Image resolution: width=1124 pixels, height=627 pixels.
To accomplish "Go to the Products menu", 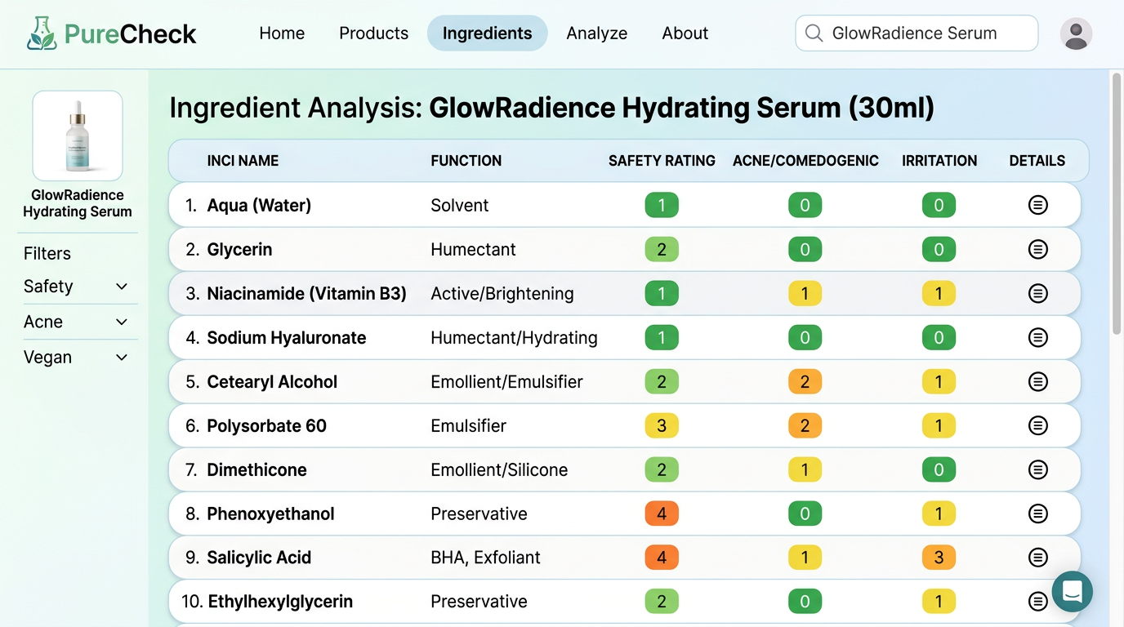I will (x=373, y=33).
